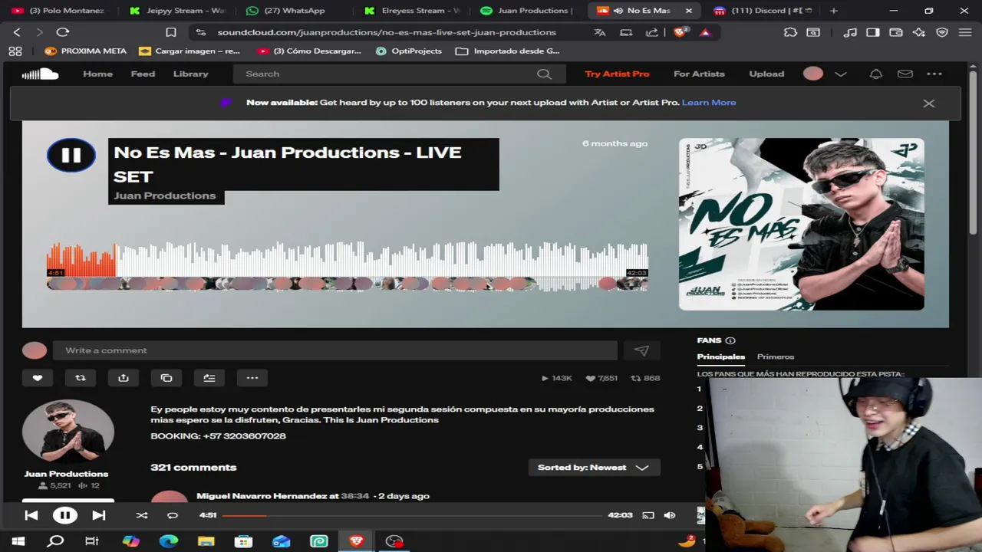Go to SoundCloud home via logo
The image size is (982, 552).
(x=40, y=74)
